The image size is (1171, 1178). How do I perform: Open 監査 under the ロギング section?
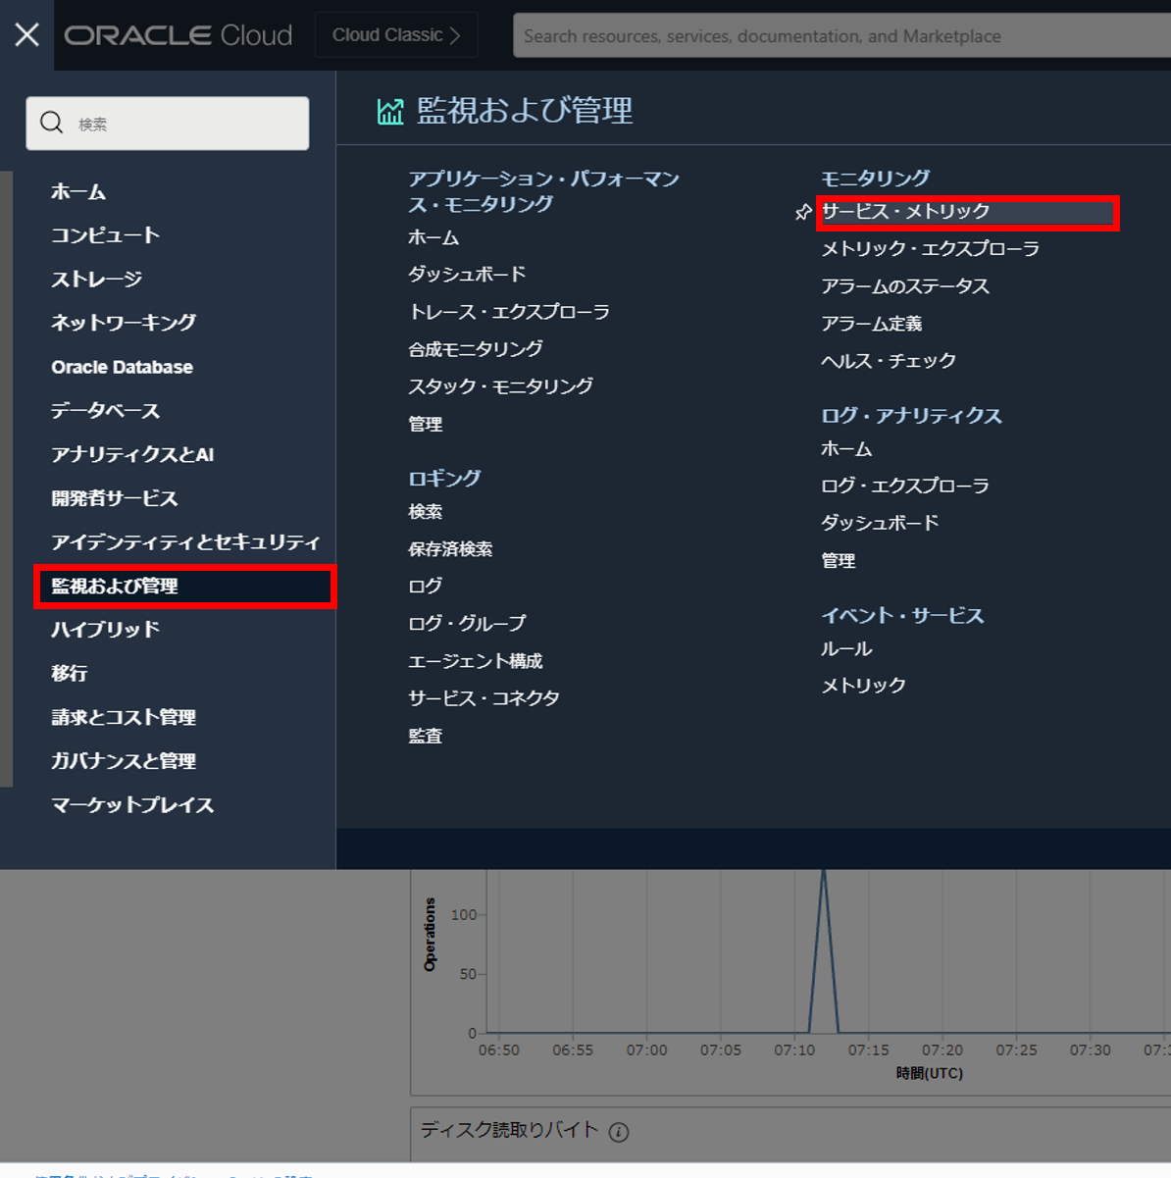tap(425, 735)
